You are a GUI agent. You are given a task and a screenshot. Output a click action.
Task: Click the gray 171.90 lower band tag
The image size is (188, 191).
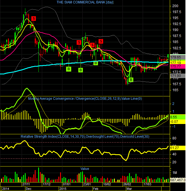pyautogui.click(x=177, y=76)
